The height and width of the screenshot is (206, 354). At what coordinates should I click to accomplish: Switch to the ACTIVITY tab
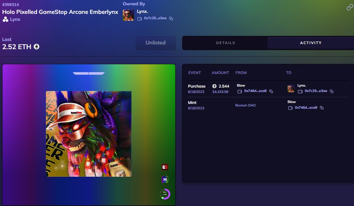pos(311,43)
